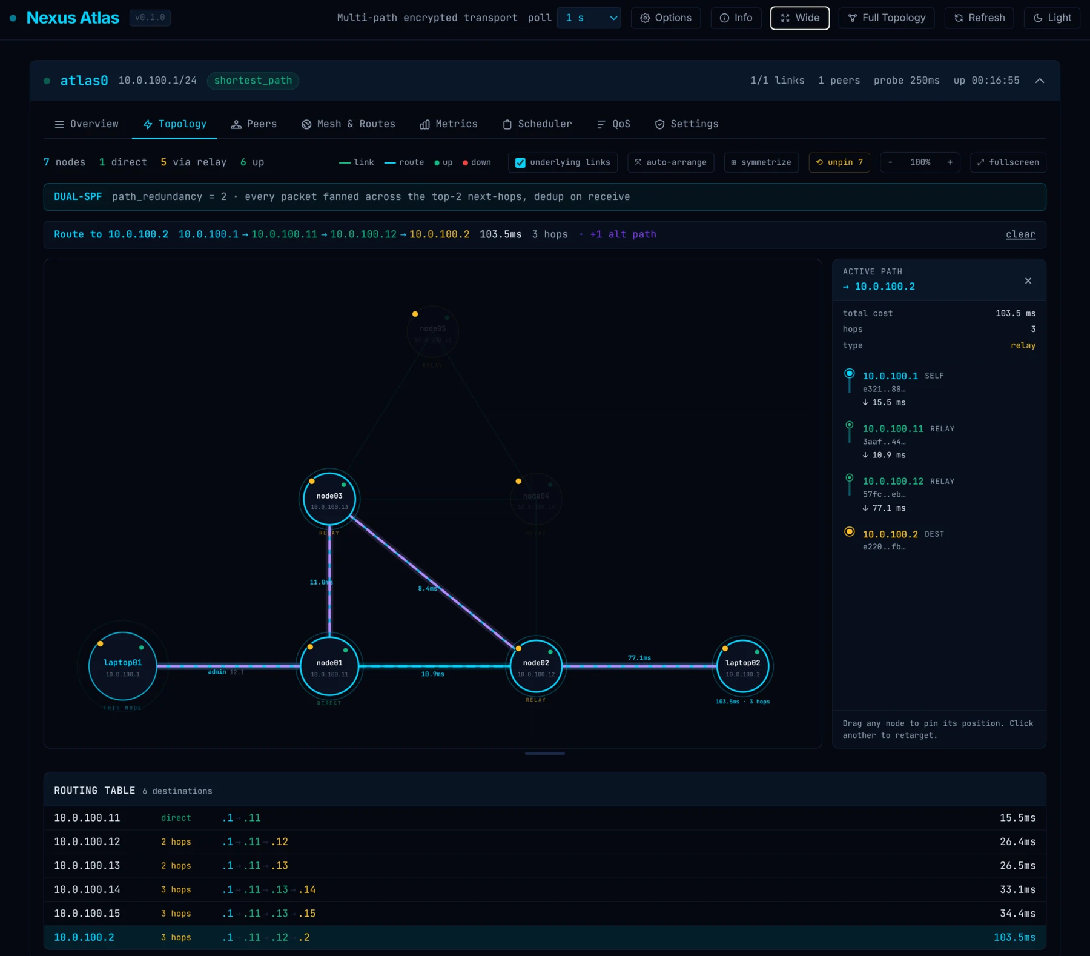Select routing row 10.0.100.11
1090x956 pixels.
pos(545,818)
